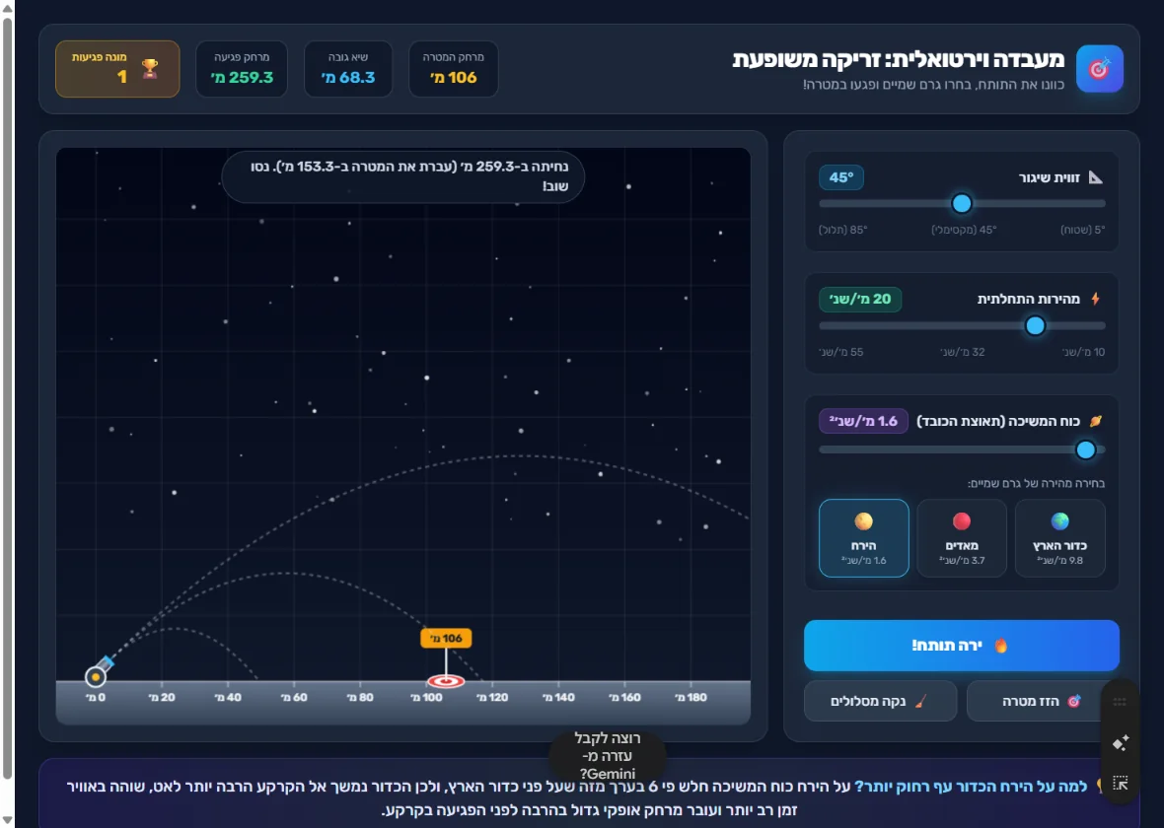Click the orange 106 מ' flag above the target
Screen dimensions: 1164x828
(446, 638)
